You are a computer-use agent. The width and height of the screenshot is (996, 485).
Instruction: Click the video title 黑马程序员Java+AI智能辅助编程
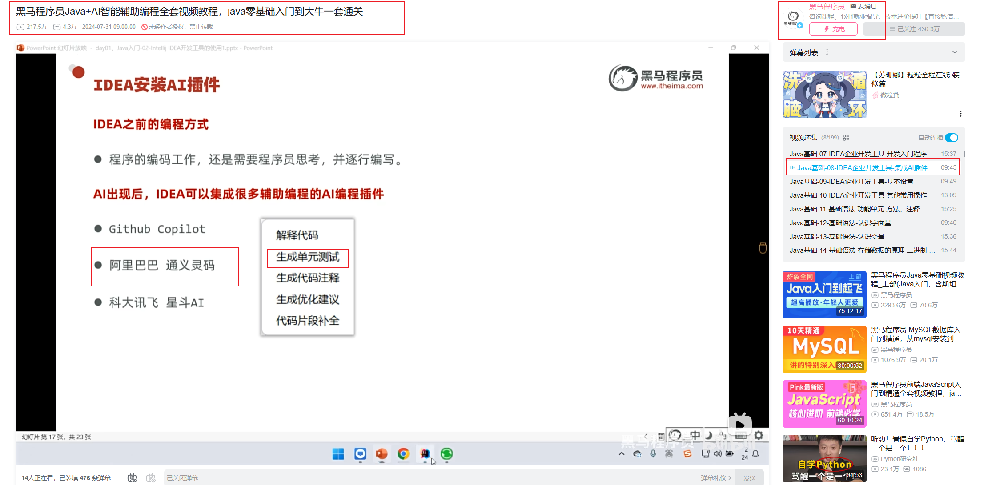pyautogui.click(x=189, y=11)
